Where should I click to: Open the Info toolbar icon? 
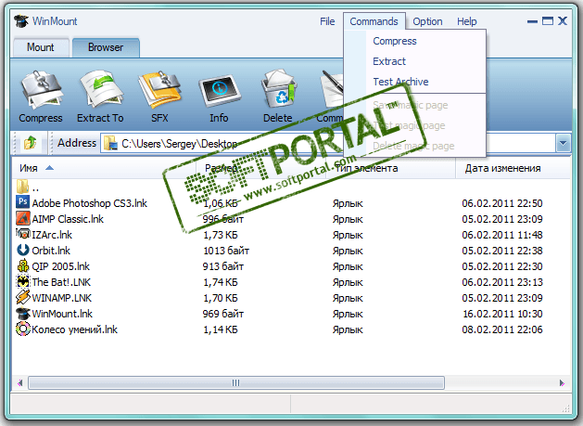220,91
